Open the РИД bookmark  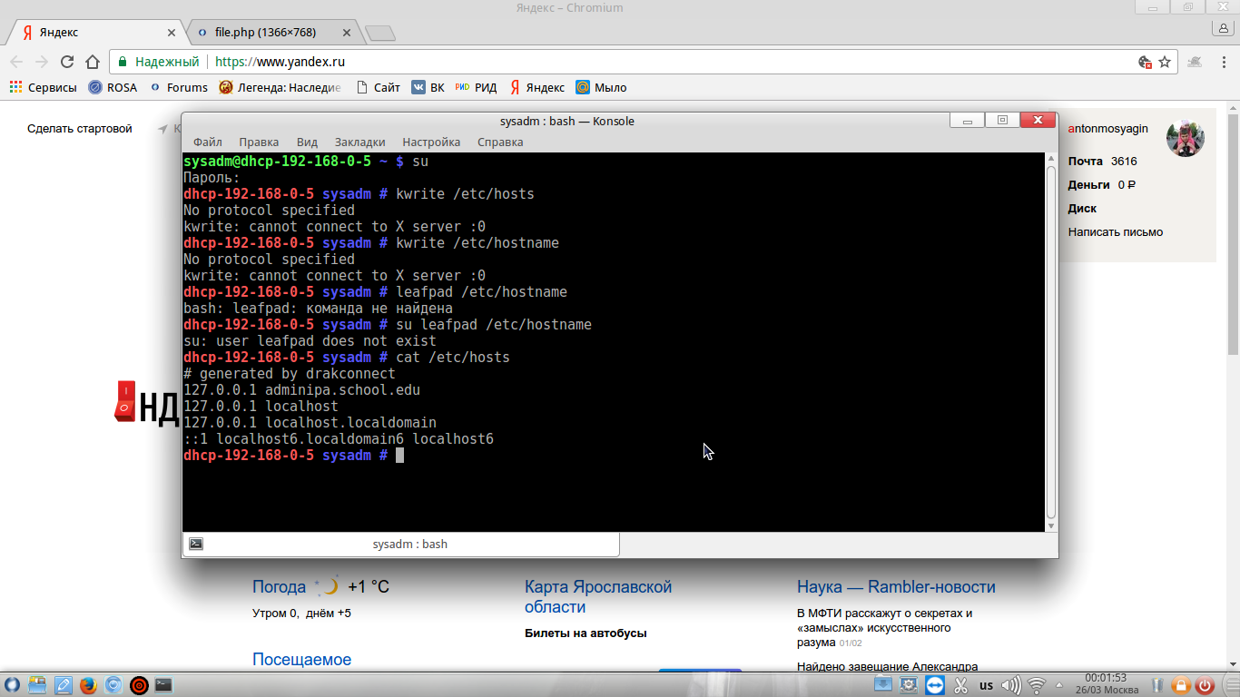(477, 88)
